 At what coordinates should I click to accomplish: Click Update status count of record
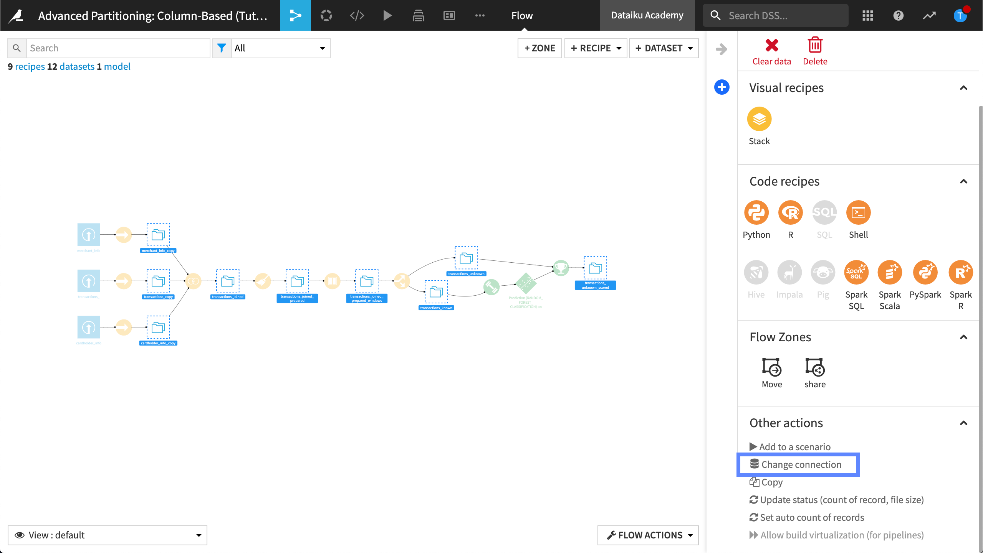click(836, 500)
